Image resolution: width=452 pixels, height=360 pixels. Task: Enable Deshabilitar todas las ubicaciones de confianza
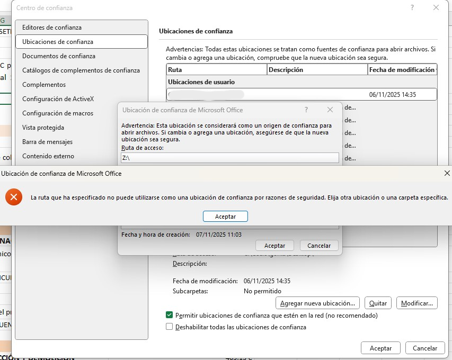[169, 327]
